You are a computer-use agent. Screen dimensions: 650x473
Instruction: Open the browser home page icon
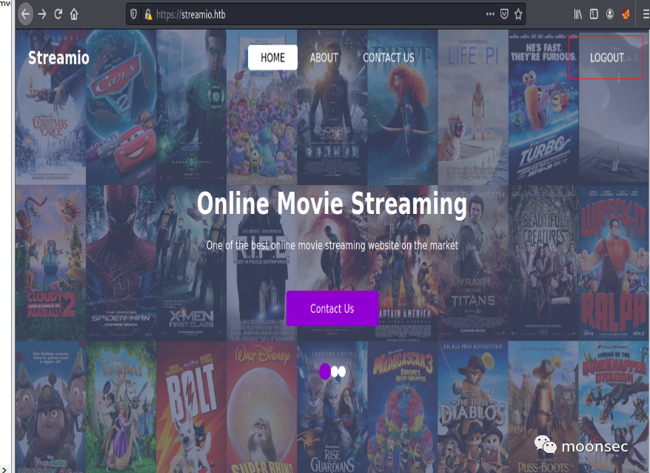coord(74,15)
